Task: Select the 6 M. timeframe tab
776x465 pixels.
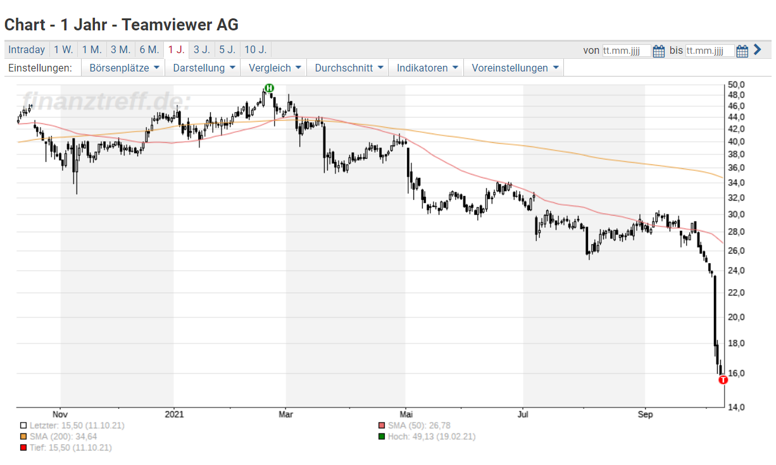Action: (149, 49)
